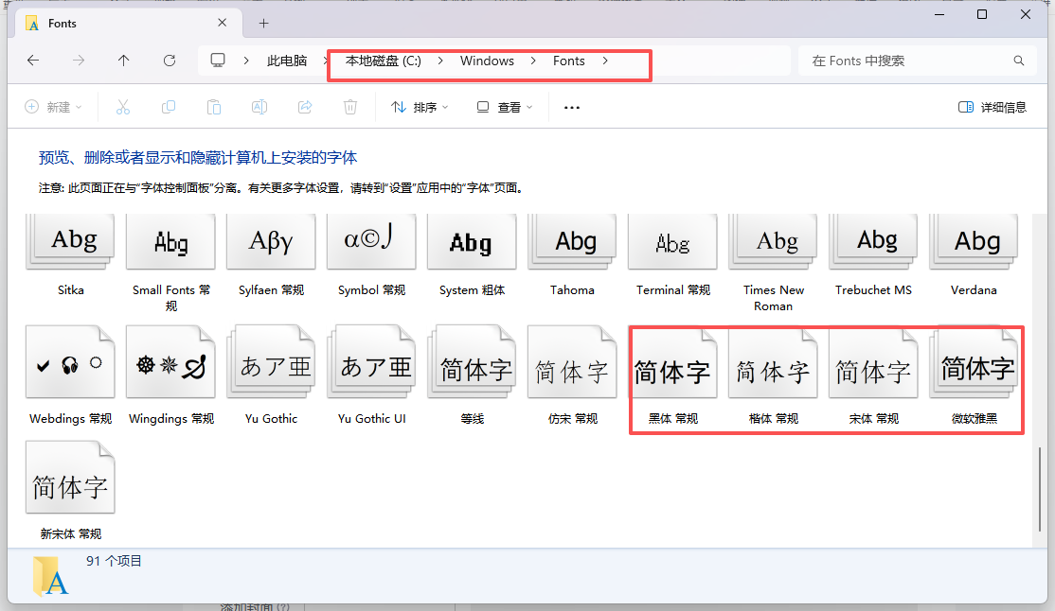This screenshot has width=1055, height=611.
Task: Expand chevron after Fonts breadcrumb
Action: point(605,61)
